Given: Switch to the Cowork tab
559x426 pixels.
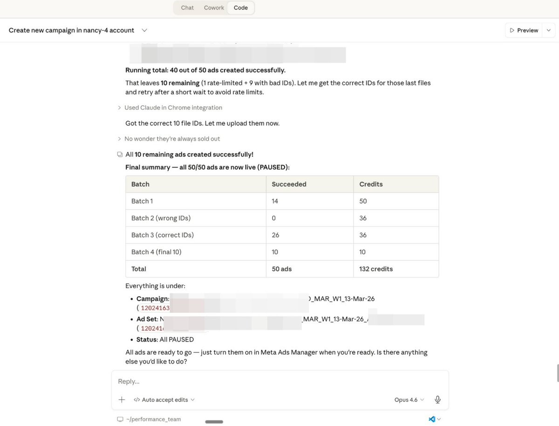Looking at the screenshot, I should point(214,8).
